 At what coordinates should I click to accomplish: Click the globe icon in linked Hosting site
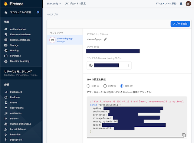pyautogui.click(x=91, y=65)
